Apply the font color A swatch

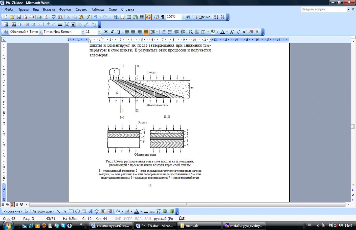coord(223,32)
